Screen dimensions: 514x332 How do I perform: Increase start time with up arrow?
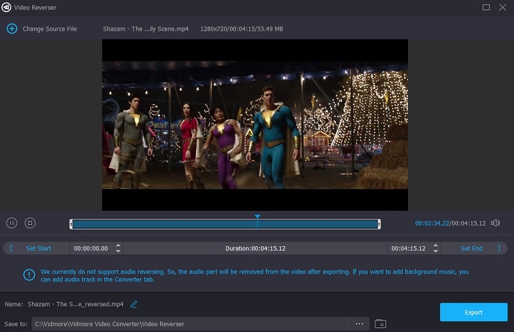(118, 245)
